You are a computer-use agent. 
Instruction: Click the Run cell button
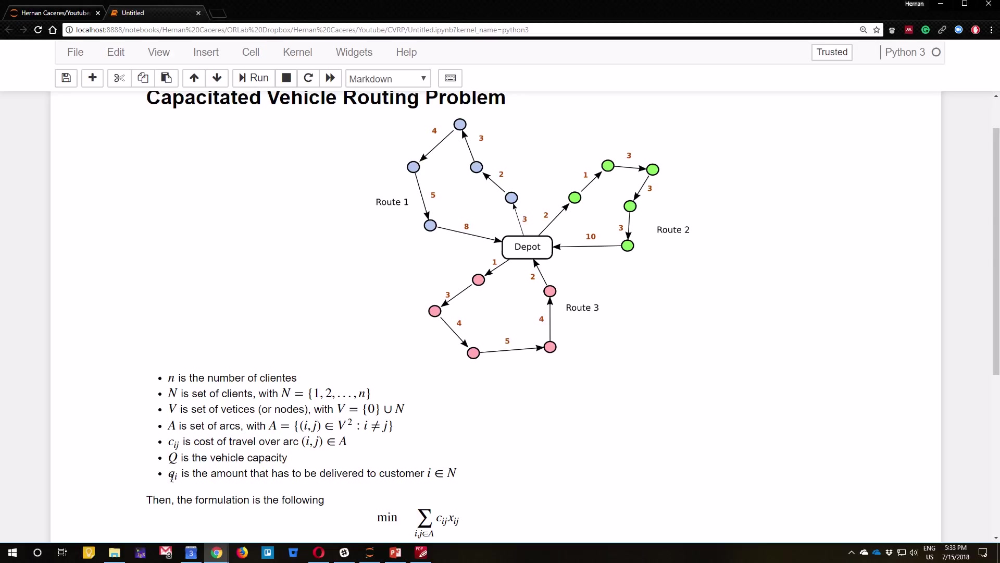[x=254, y=78]
